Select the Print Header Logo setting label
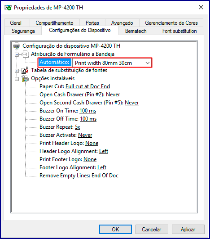This screenshot has width=210, height=239. coord(61,143)
